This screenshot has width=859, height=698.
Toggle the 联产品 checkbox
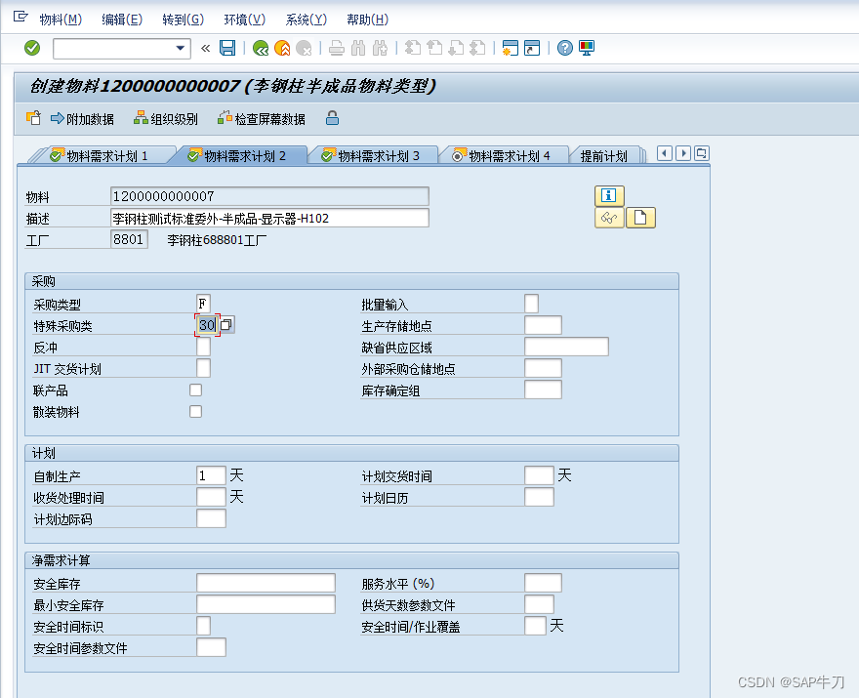[195, 390]
